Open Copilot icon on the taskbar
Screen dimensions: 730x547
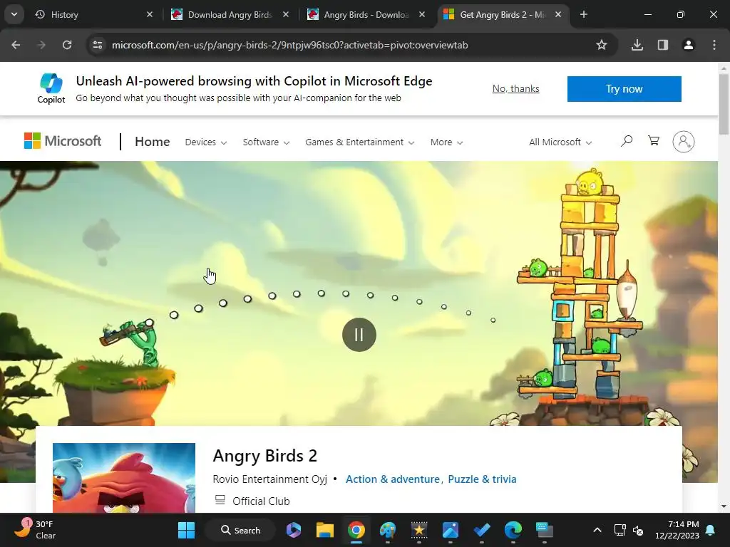pos(293,530)
